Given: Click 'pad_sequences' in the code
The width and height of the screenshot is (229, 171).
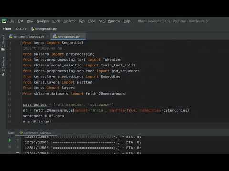Looking at the screenshot, I should [x=125, y=71].
